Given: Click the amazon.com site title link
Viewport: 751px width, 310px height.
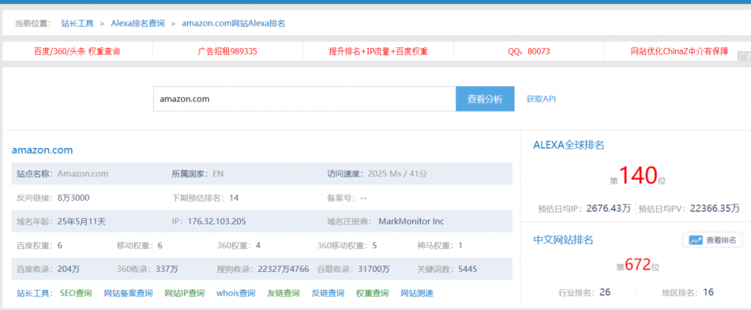Looking at the screenshot, I should click(x=42, y=150).
